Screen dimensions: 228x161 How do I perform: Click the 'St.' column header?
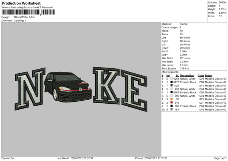(x=177, y=76)
